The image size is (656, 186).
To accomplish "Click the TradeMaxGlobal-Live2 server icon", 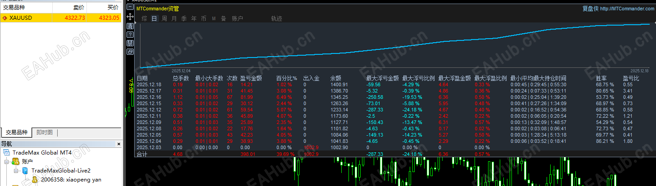I will point(25,170).
